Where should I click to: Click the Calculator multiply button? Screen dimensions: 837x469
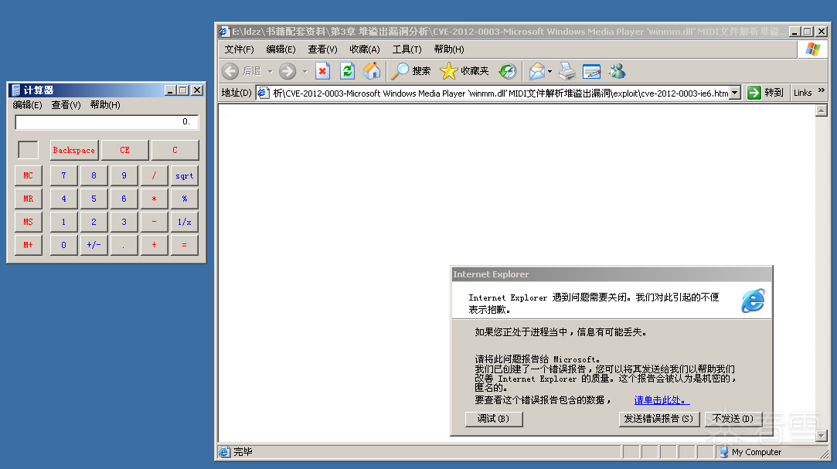click(154, 199)
